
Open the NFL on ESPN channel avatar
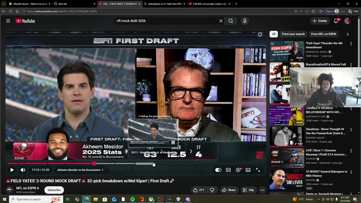click(10, 190)
